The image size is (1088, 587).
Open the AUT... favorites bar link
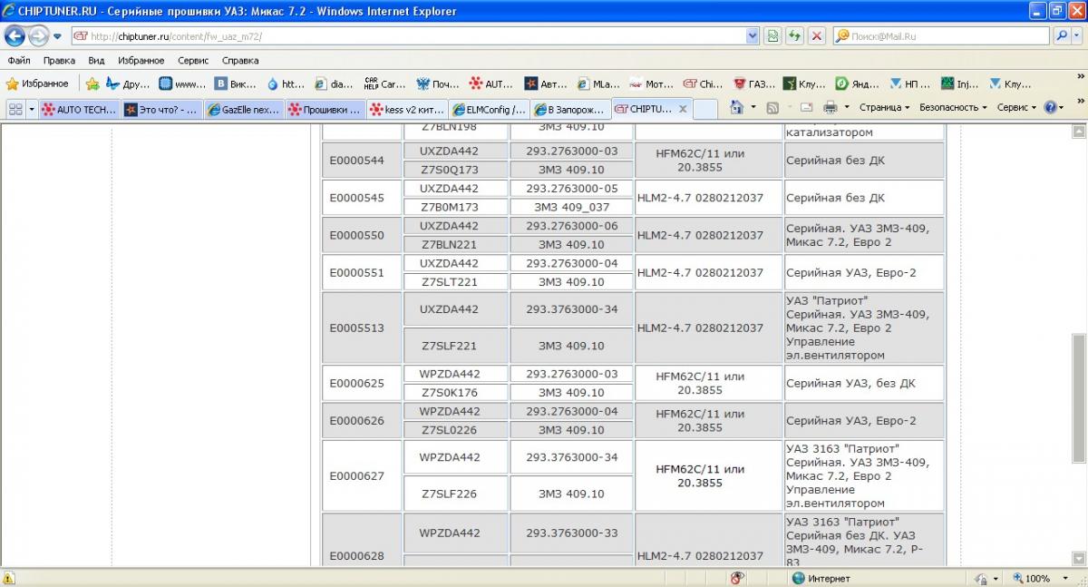coord(492,83)
